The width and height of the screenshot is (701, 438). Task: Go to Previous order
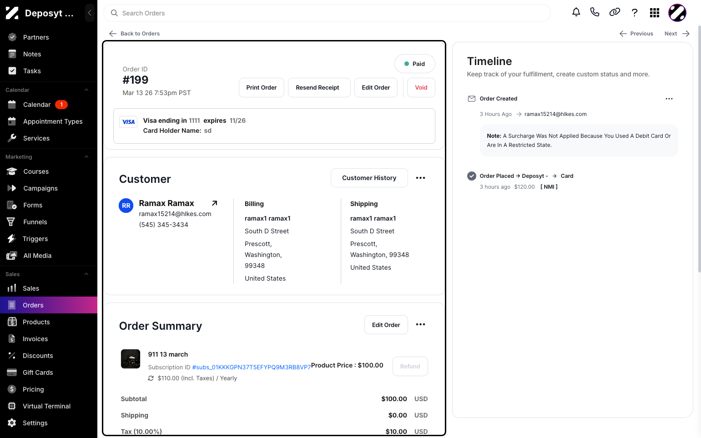[636, 34]
